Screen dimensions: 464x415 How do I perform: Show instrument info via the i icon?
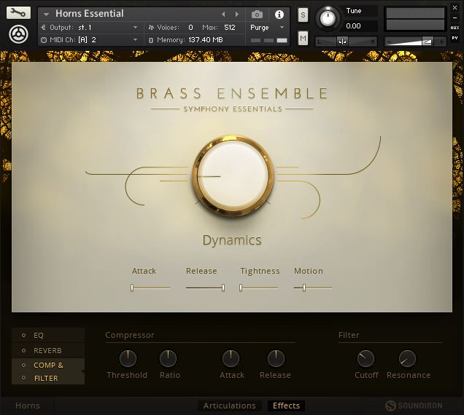point(279,14)
